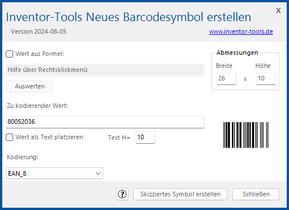Open the www.inventor-tools.de link
Screen dimensions: 289x210
[x=241, y=31]
